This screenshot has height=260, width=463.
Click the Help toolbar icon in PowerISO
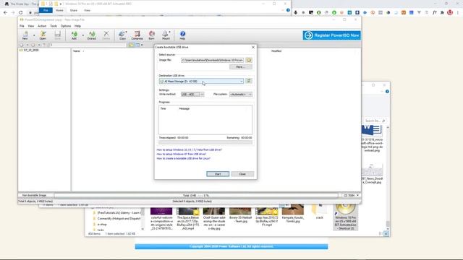point(182,35)
